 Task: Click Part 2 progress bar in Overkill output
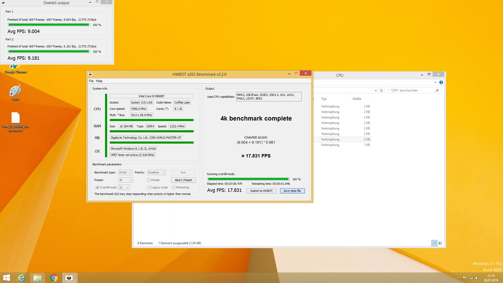(x=49, y=51)
